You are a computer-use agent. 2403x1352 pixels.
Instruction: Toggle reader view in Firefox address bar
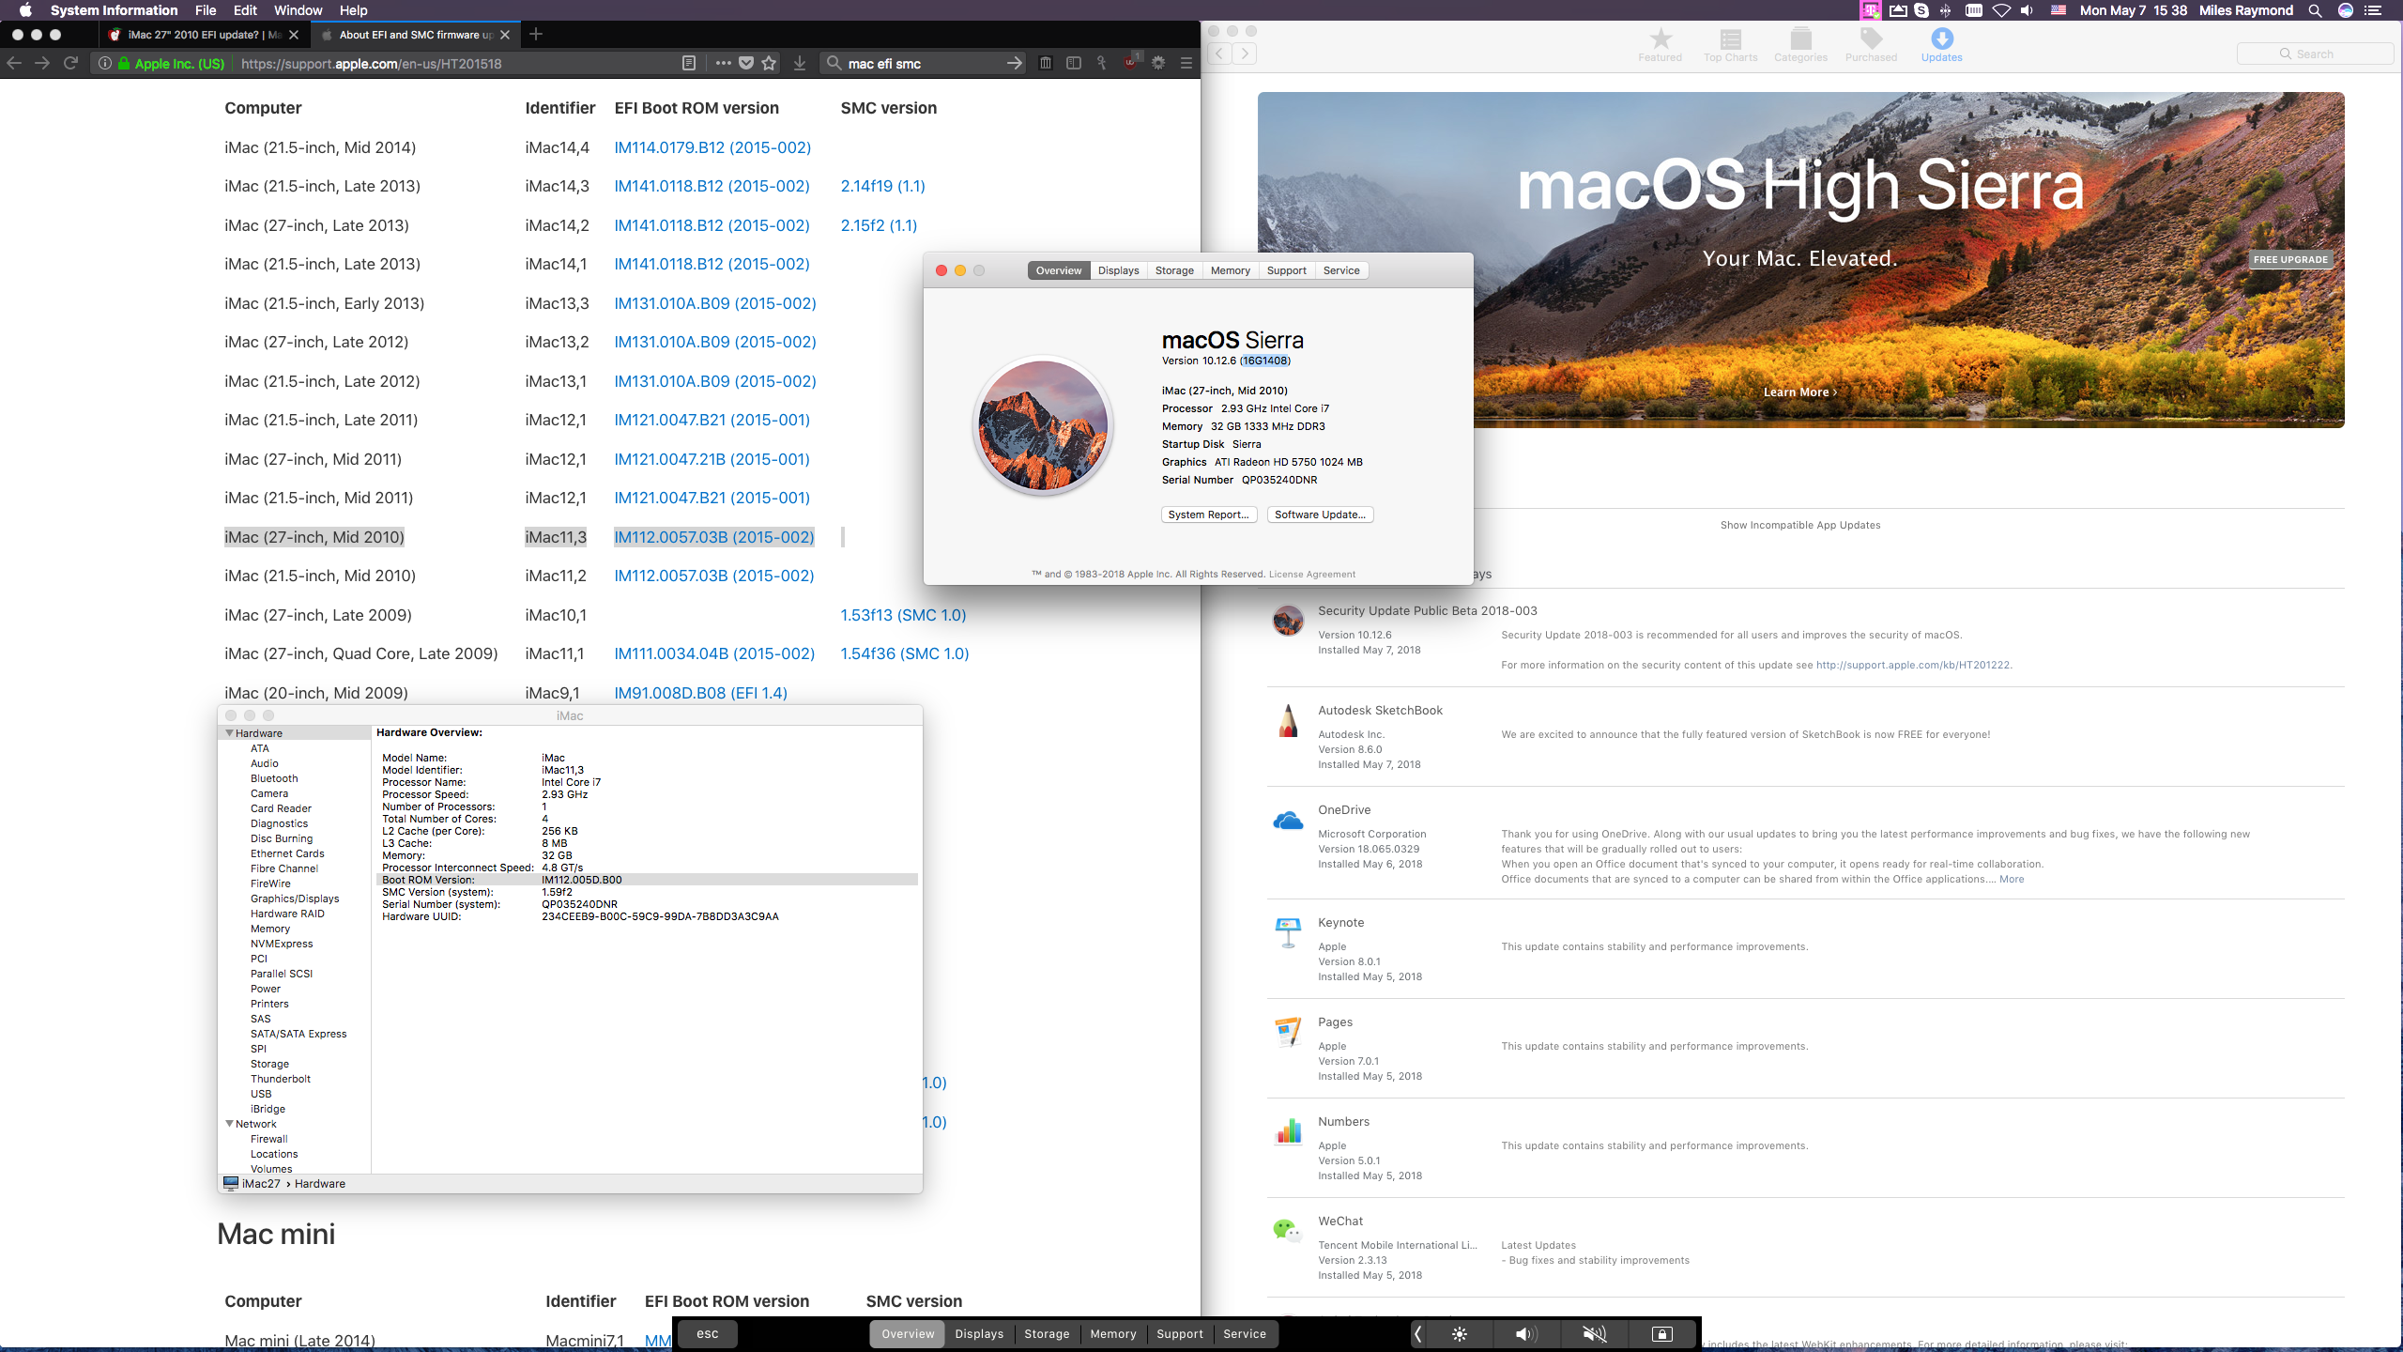tap(689, 63)
